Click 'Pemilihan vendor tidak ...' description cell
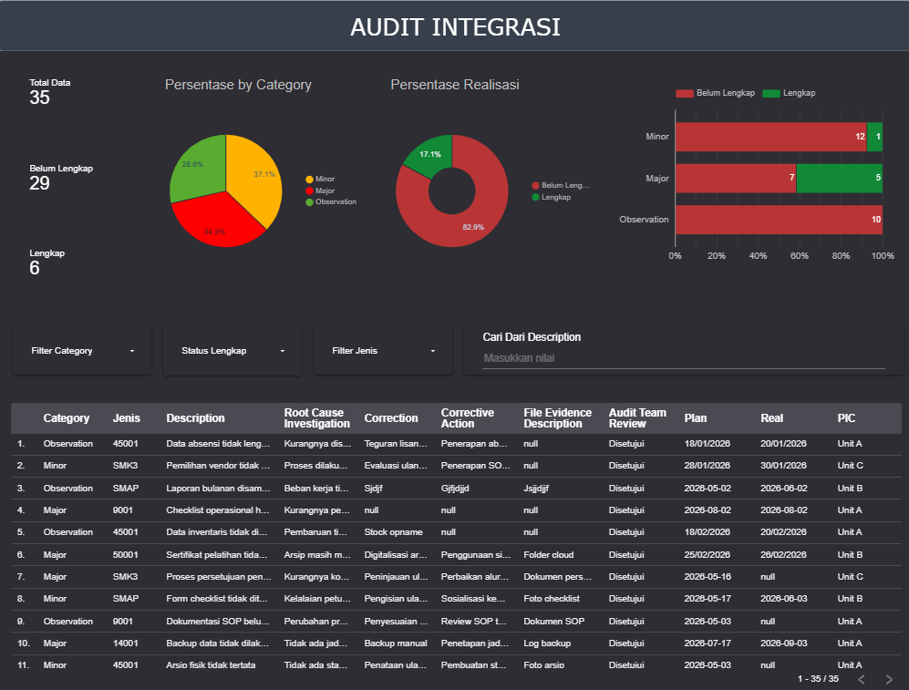909x690 pixels. click(218, 466)
